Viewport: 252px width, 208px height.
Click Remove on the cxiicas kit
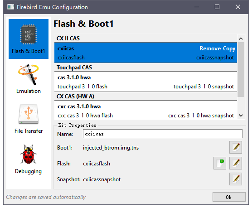tap(210, 48)
